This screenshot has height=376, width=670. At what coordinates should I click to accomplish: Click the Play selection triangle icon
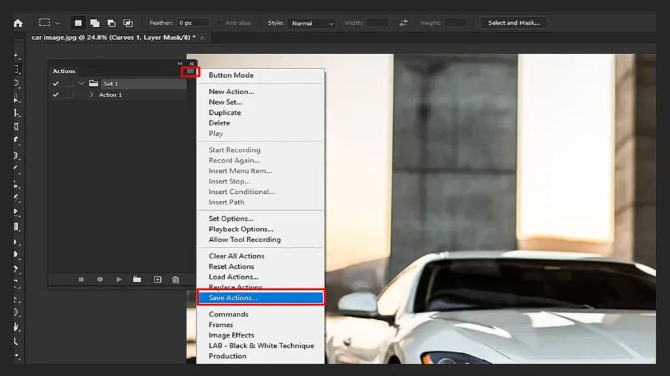coord(119,279)
